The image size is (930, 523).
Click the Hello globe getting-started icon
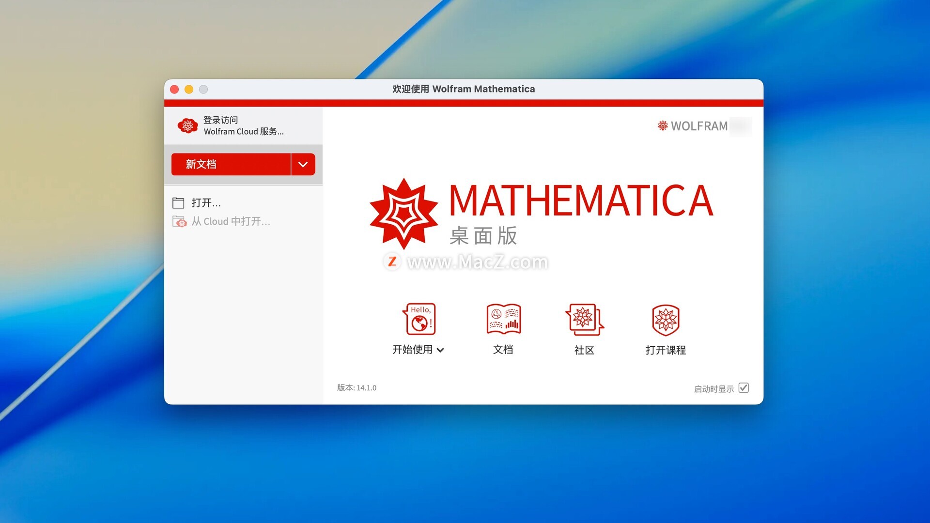[419, 319]
